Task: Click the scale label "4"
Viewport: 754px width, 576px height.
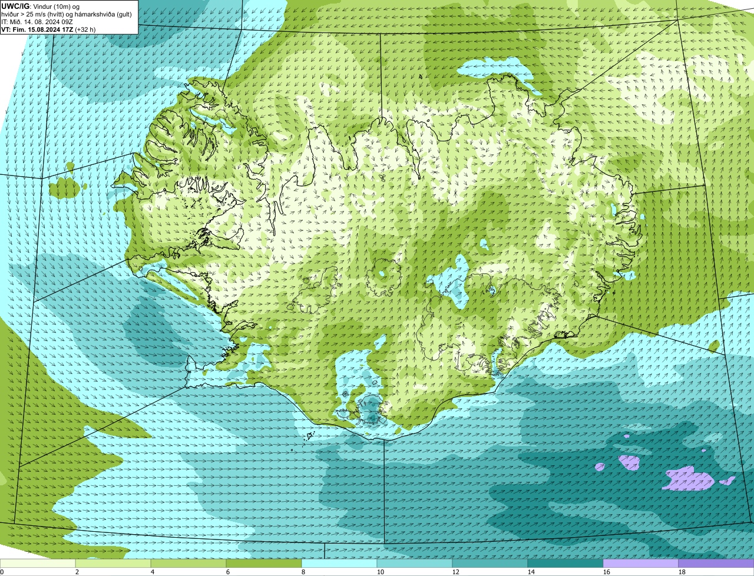Action: tap(153, 572)
